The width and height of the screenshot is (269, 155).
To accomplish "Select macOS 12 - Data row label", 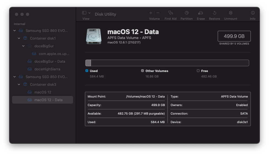I will (x=49, y=100).
